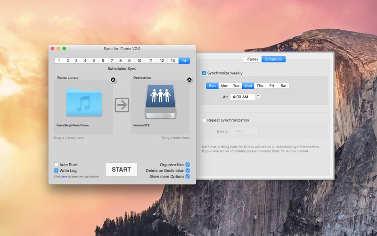Image resolution: width=377 pixels, height=236 pixels.
Task: Select sync profile 5
Action: pyautogui.click(x=94, y=61)
